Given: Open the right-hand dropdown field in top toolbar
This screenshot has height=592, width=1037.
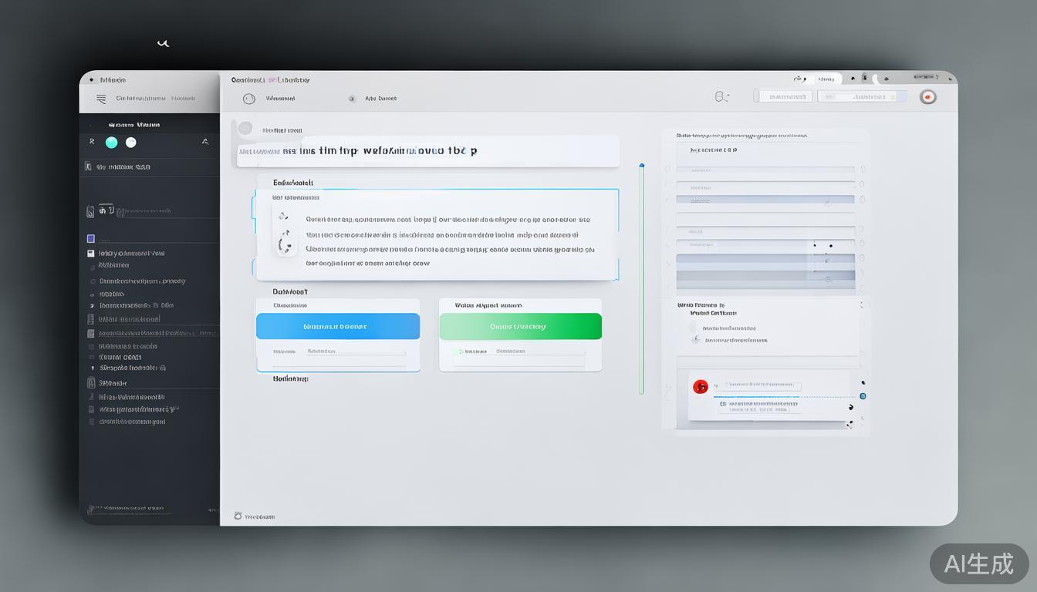Looking at the screenshot, I should (862, 97).
